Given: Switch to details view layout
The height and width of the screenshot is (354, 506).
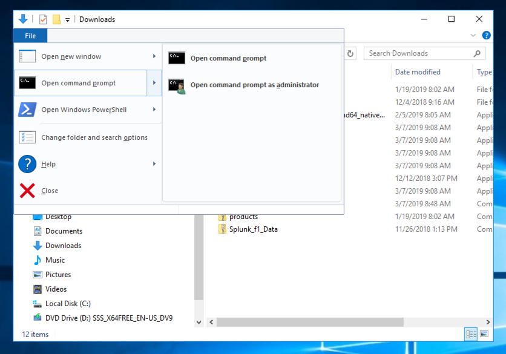Looking at the screenshot, I should [x=471, y=334].
